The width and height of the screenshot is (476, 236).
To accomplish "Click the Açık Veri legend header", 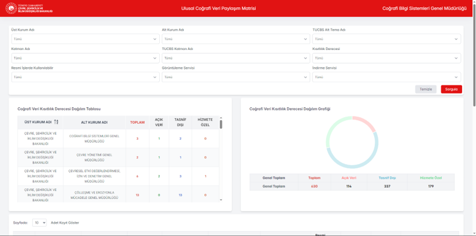I will point(348,177).
